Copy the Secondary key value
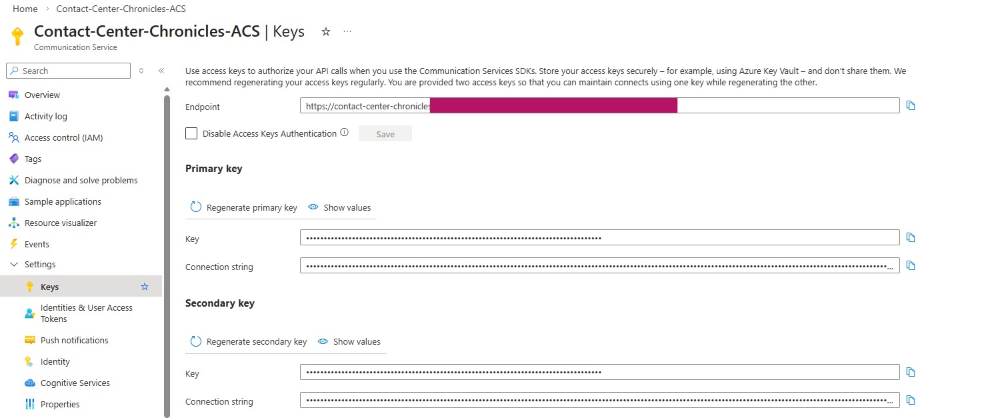Image resolution: width=1006 pixels, height=418 pixels. tap(911, 372)
